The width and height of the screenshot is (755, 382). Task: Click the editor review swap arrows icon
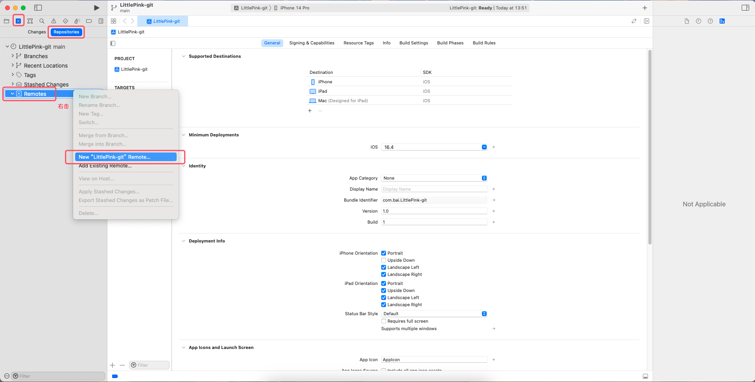(634, 21)
